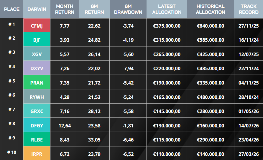Sort by the DARWIN column header
This screenshot has height=160, width=263.
37,9
